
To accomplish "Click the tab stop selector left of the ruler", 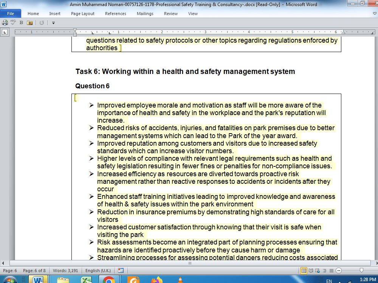I will click(5, 32).
